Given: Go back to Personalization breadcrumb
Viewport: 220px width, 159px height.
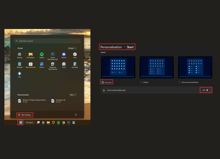Looking at the screenshot, I should tap(111, 47).
